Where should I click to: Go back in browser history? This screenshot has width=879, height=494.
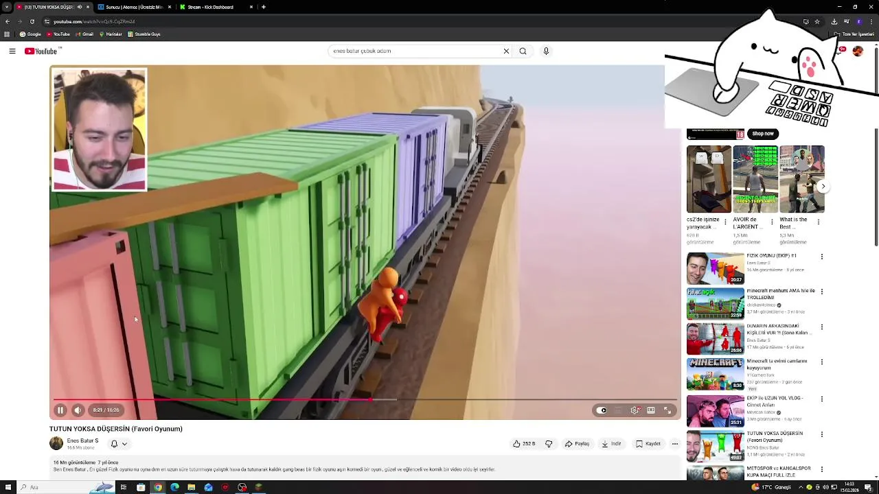7,21
